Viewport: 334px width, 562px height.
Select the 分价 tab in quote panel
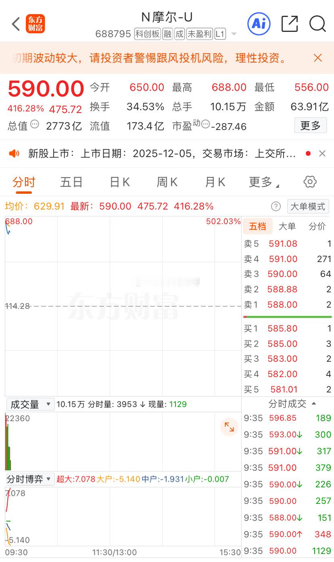click(x=317, y=226)
